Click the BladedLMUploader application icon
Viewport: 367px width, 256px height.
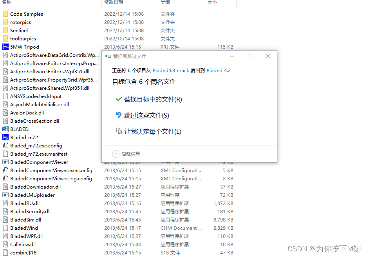tap(6, 195)
